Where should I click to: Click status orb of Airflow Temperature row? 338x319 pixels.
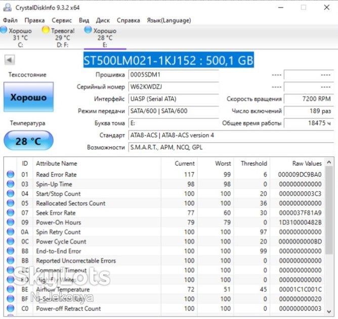10,289
